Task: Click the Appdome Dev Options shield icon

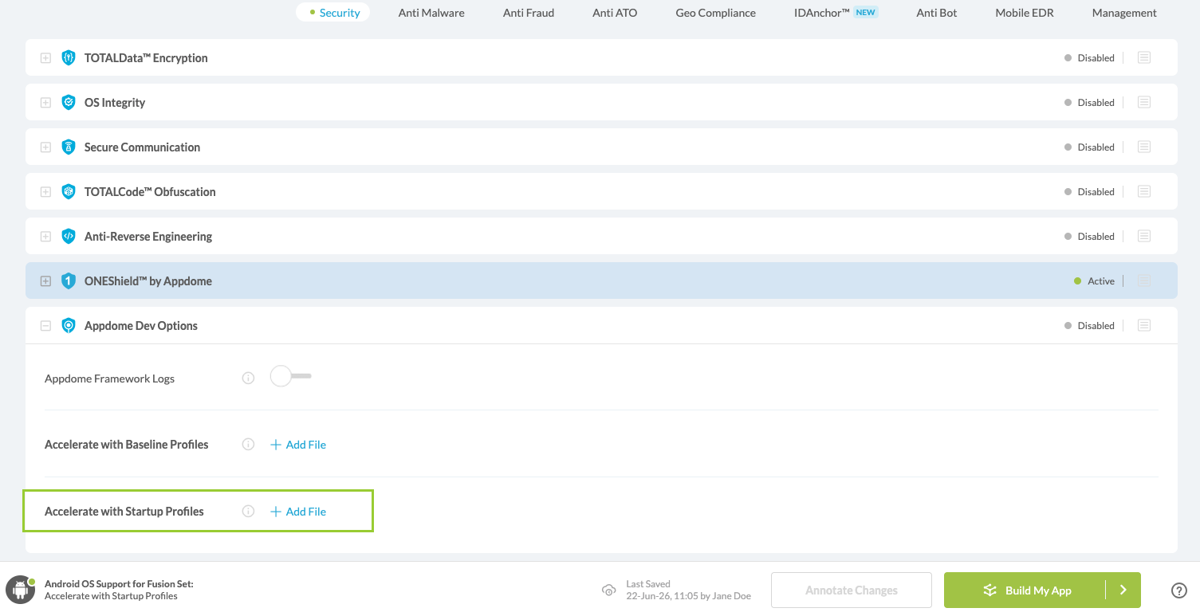Action: click(x=69, y=325)
